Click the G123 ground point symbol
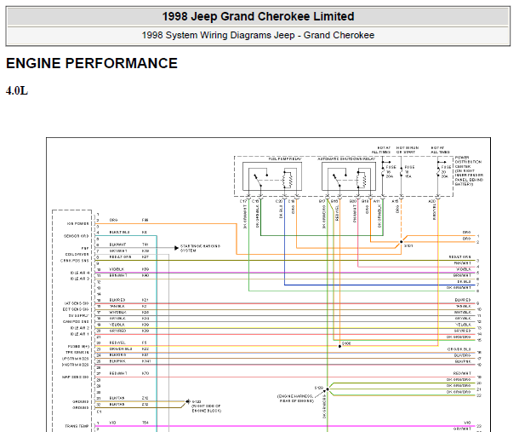Image resolution: width=519 pixels, height=432 pixels. coord(188,401)
